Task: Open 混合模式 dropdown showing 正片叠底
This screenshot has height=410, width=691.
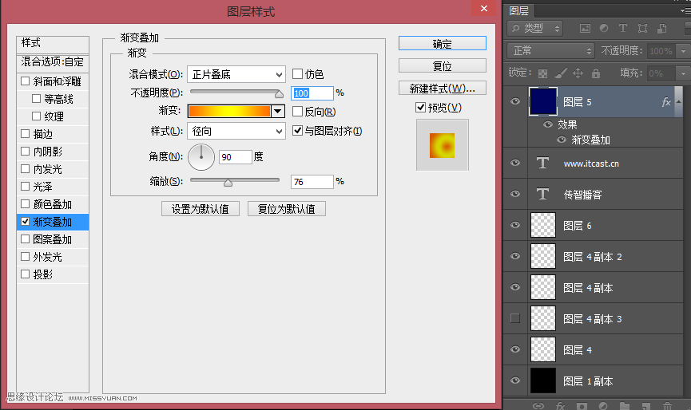Action: [236, 74]
